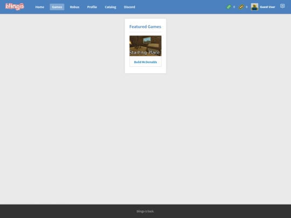Click the blingo logo
The image size is (291, 218).
click(15, 6)
